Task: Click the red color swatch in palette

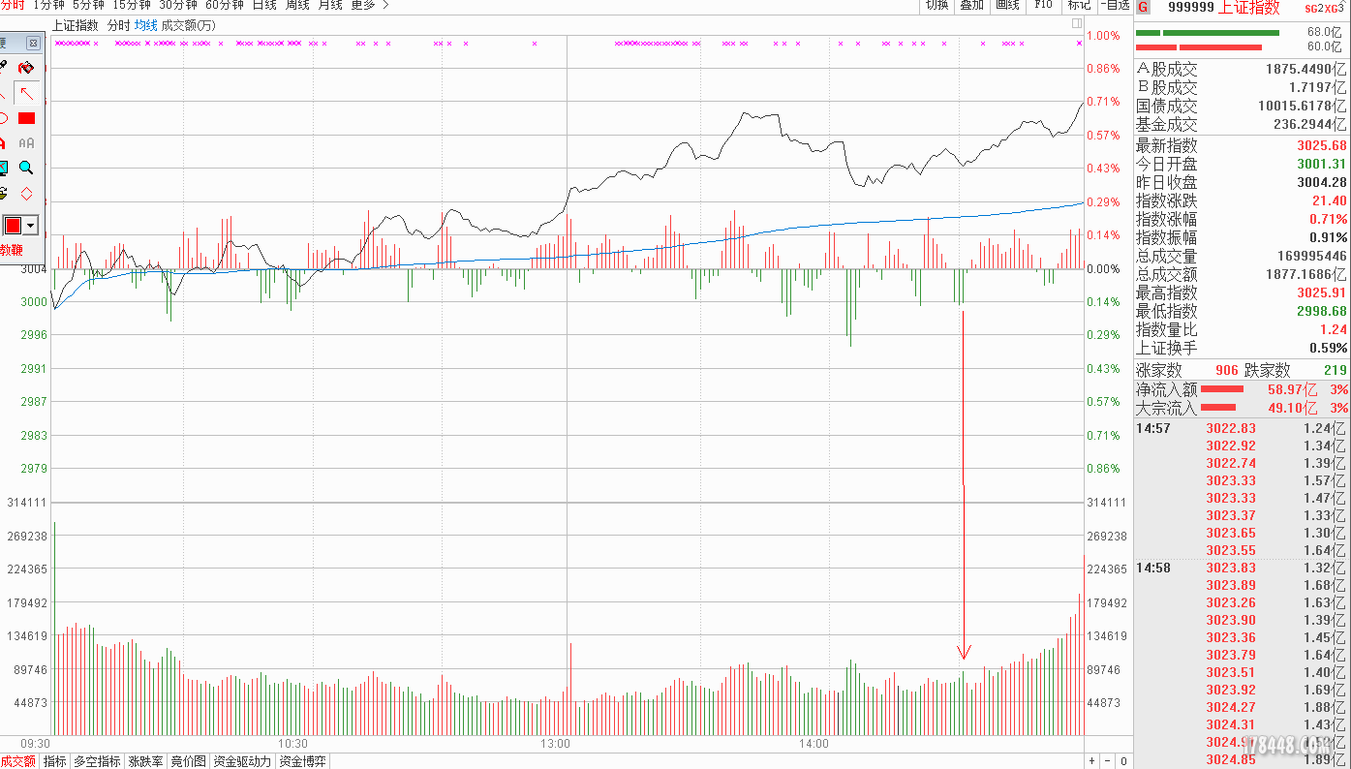Action: (14, 226)
